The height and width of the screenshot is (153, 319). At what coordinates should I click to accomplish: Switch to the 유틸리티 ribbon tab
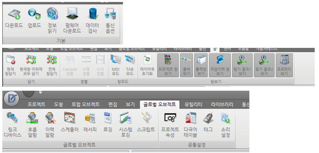point(193,104)
